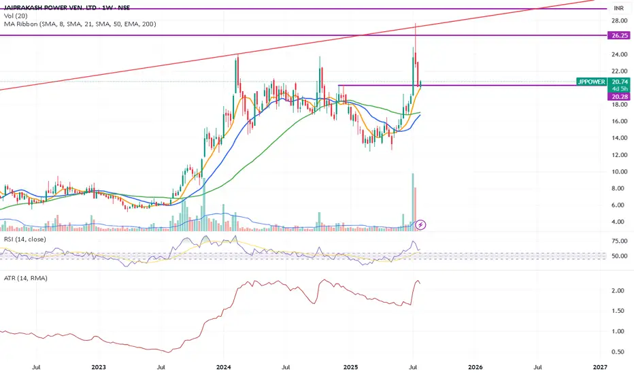634x374 pixels.
Task: Click the 2024 time axis label
Action: click(x=224, y=367)
